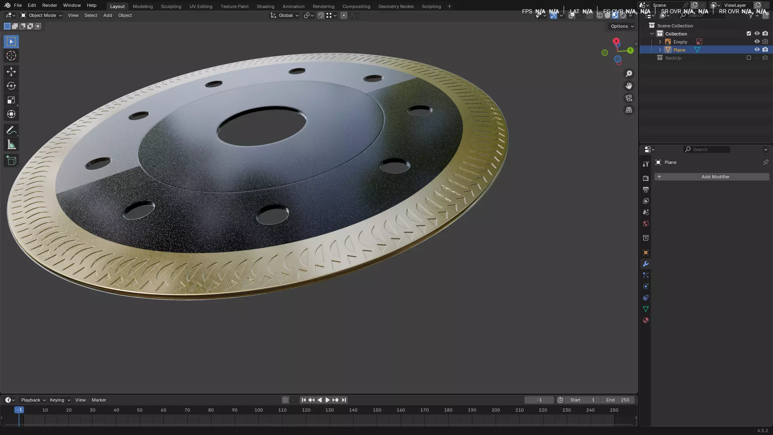Open the Object properties tab
Screen dimensions: 773x435
[646, 253]
